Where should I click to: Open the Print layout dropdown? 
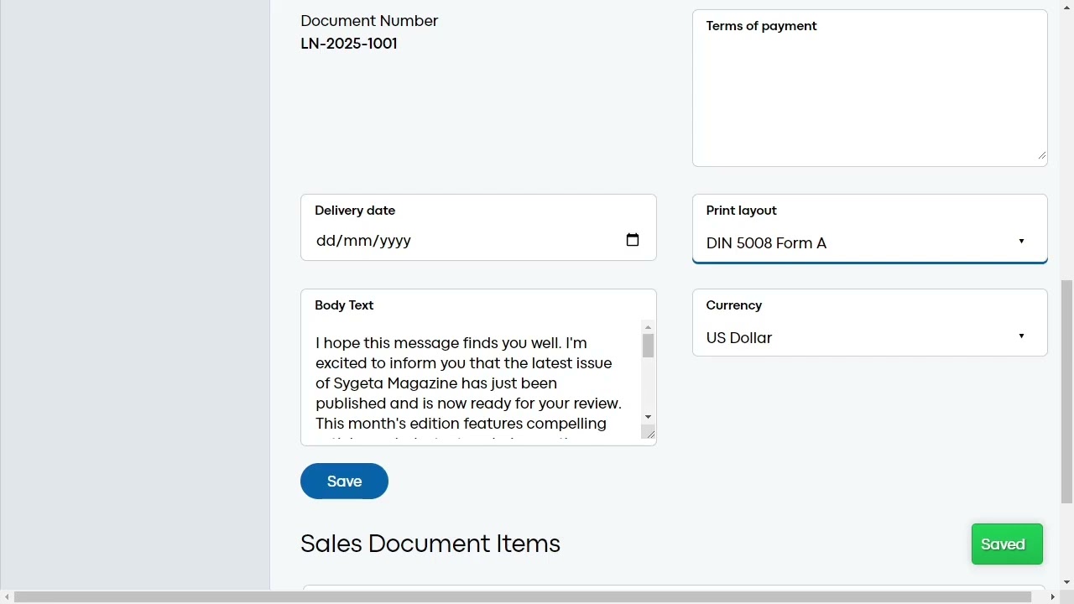click(x=869, y=242)
